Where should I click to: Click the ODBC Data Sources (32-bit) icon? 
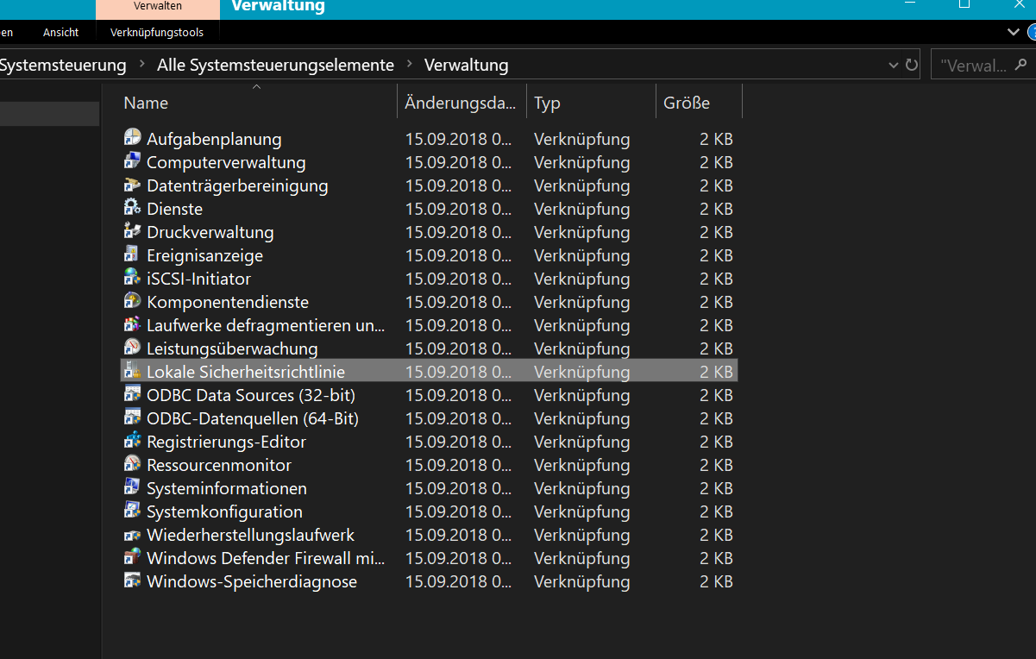(132, 393)
